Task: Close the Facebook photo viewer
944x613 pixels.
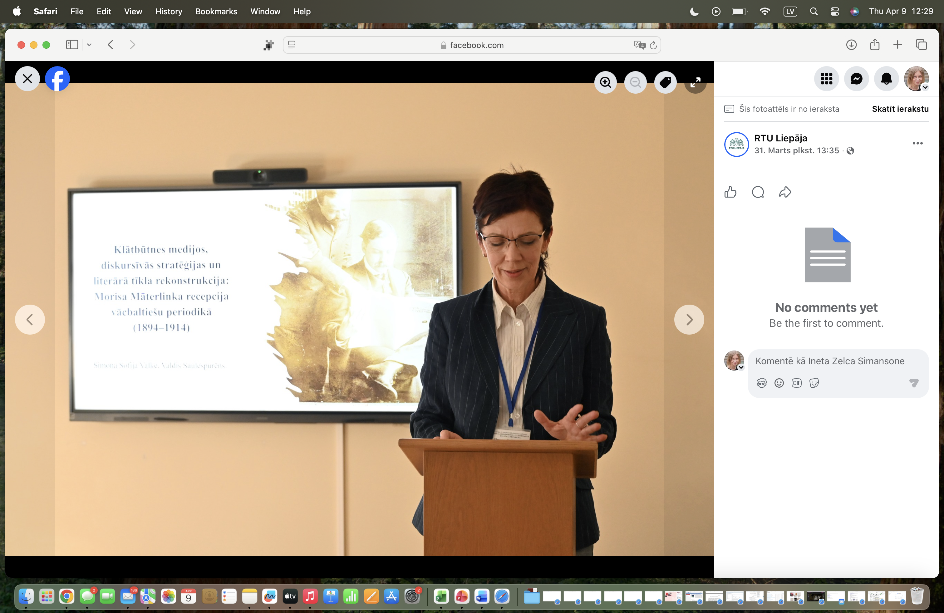Action: point(27,79)
